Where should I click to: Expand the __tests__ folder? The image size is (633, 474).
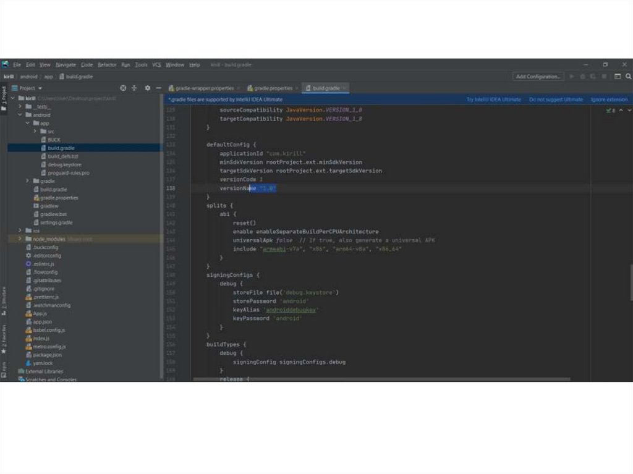pos(20,106)
